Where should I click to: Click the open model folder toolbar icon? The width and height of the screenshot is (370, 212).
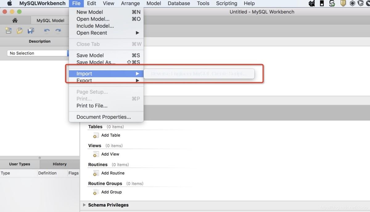20,31
